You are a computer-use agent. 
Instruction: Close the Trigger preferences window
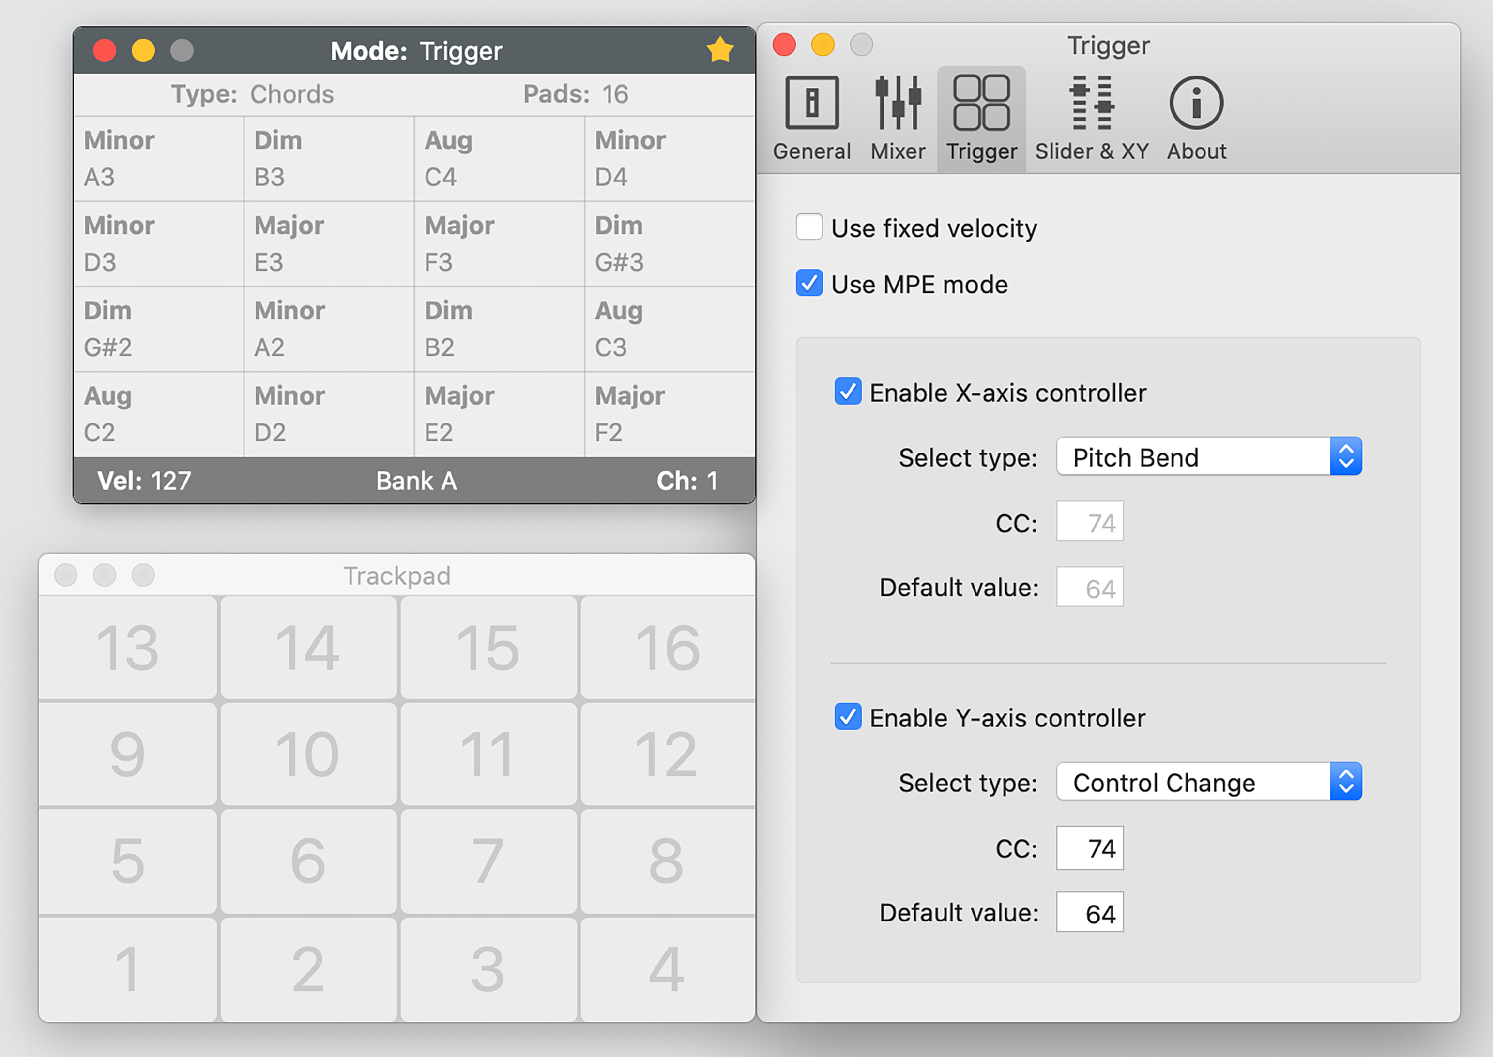coord(784,45)
